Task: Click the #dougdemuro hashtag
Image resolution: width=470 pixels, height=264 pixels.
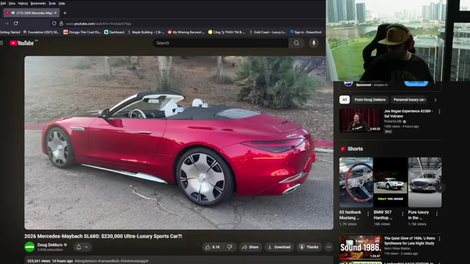Action: tap(86, 261)
